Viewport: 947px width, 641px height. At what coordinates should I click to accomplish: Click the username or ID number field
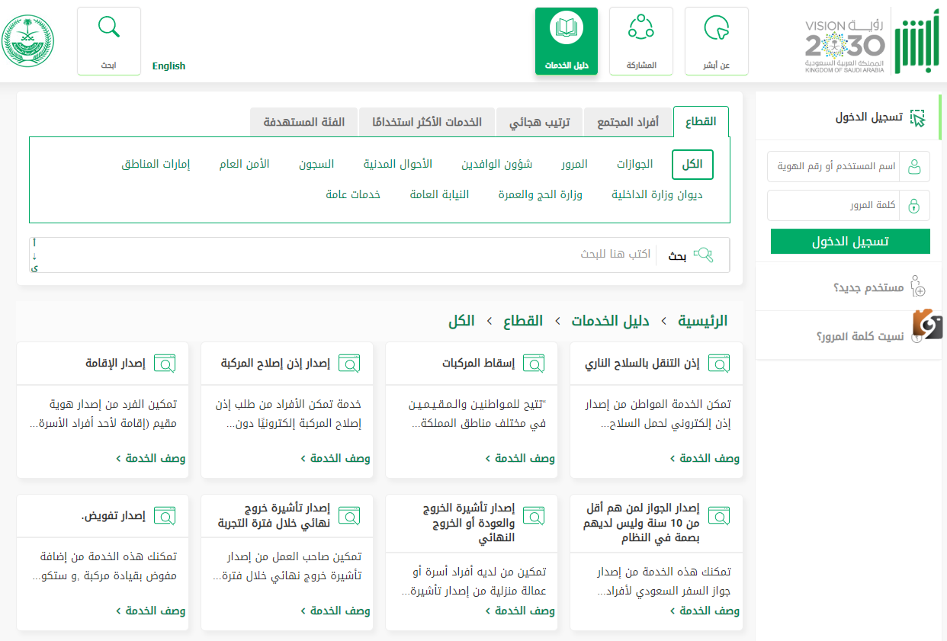(x=833, y=166)
